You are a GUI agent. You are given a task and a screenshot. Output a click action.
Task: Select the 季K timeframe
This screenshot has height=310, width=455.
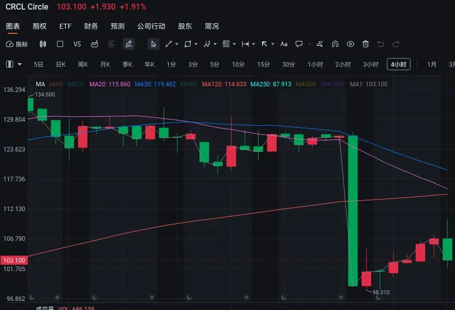pyautogui.click(x=127, y=65)
